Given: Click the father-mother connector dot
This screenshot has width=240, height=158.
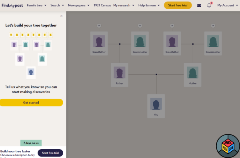Looking at the screenshot, I should coord(156,74).
